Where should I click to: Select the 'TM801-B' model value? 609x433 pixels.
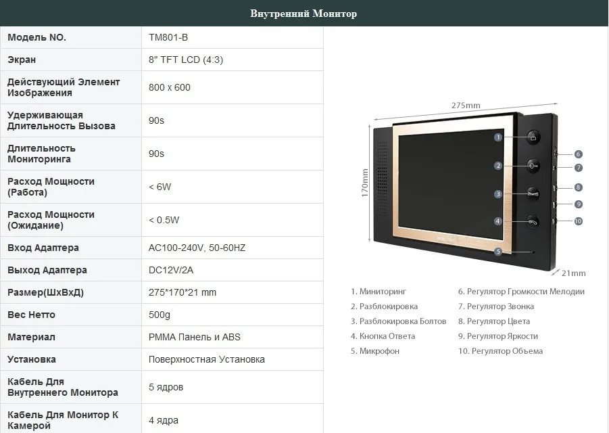coord(168,37)
